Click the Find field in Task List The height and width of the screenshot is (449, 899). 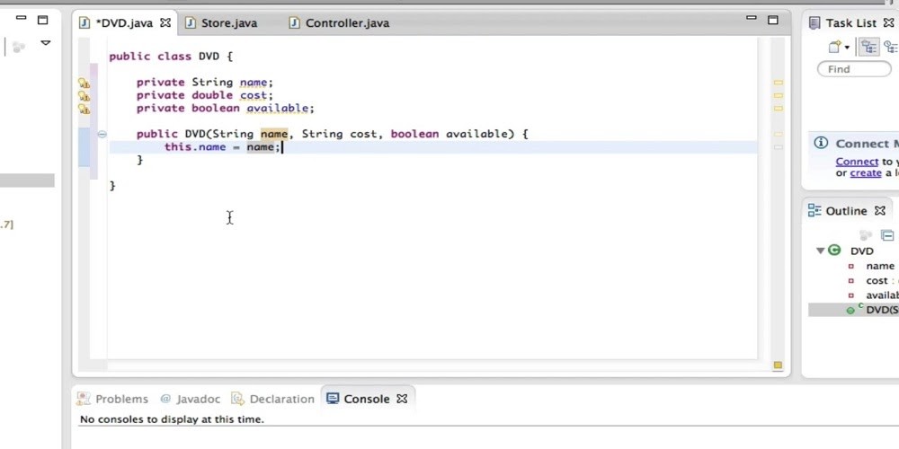853,69
